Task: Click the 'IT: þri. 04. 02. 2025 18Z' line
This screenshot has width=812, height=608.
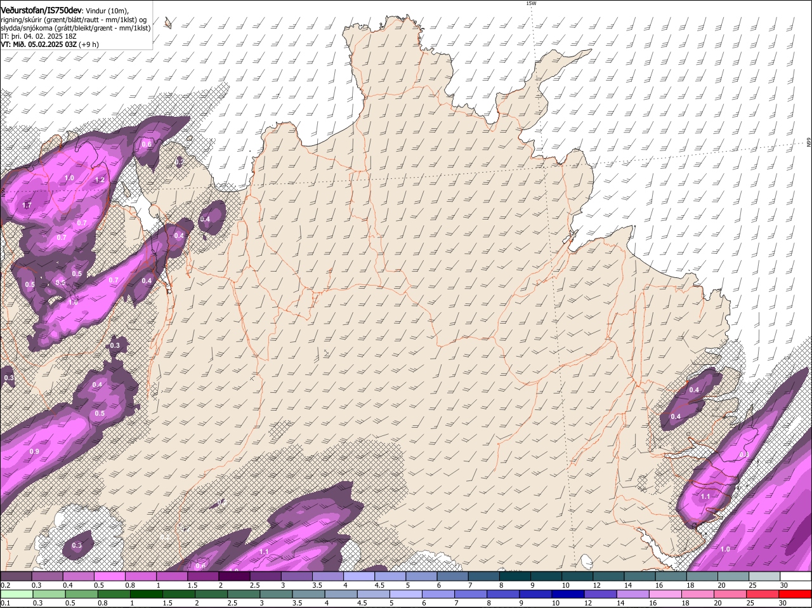Action: pyautogui.click(x=39, y=36)
